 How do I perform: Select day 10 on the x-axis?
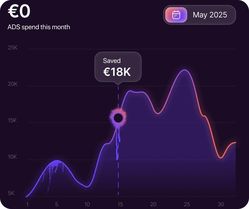point(87,204)
